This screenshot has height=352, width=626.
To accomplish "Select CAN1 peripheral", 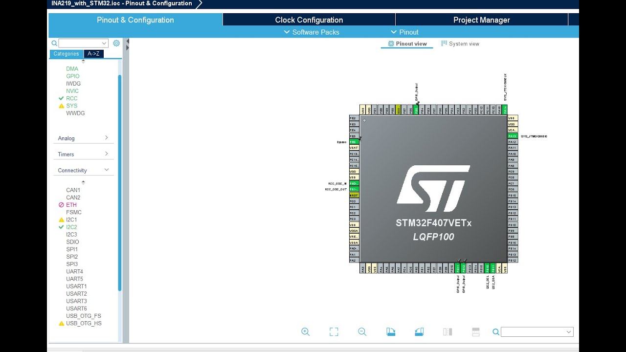I will pos(73,190).
